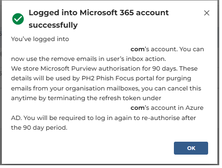Click 'the 90 day period.' closing text
The height and width of the screenshot is (168, 222).
[39, 128]
